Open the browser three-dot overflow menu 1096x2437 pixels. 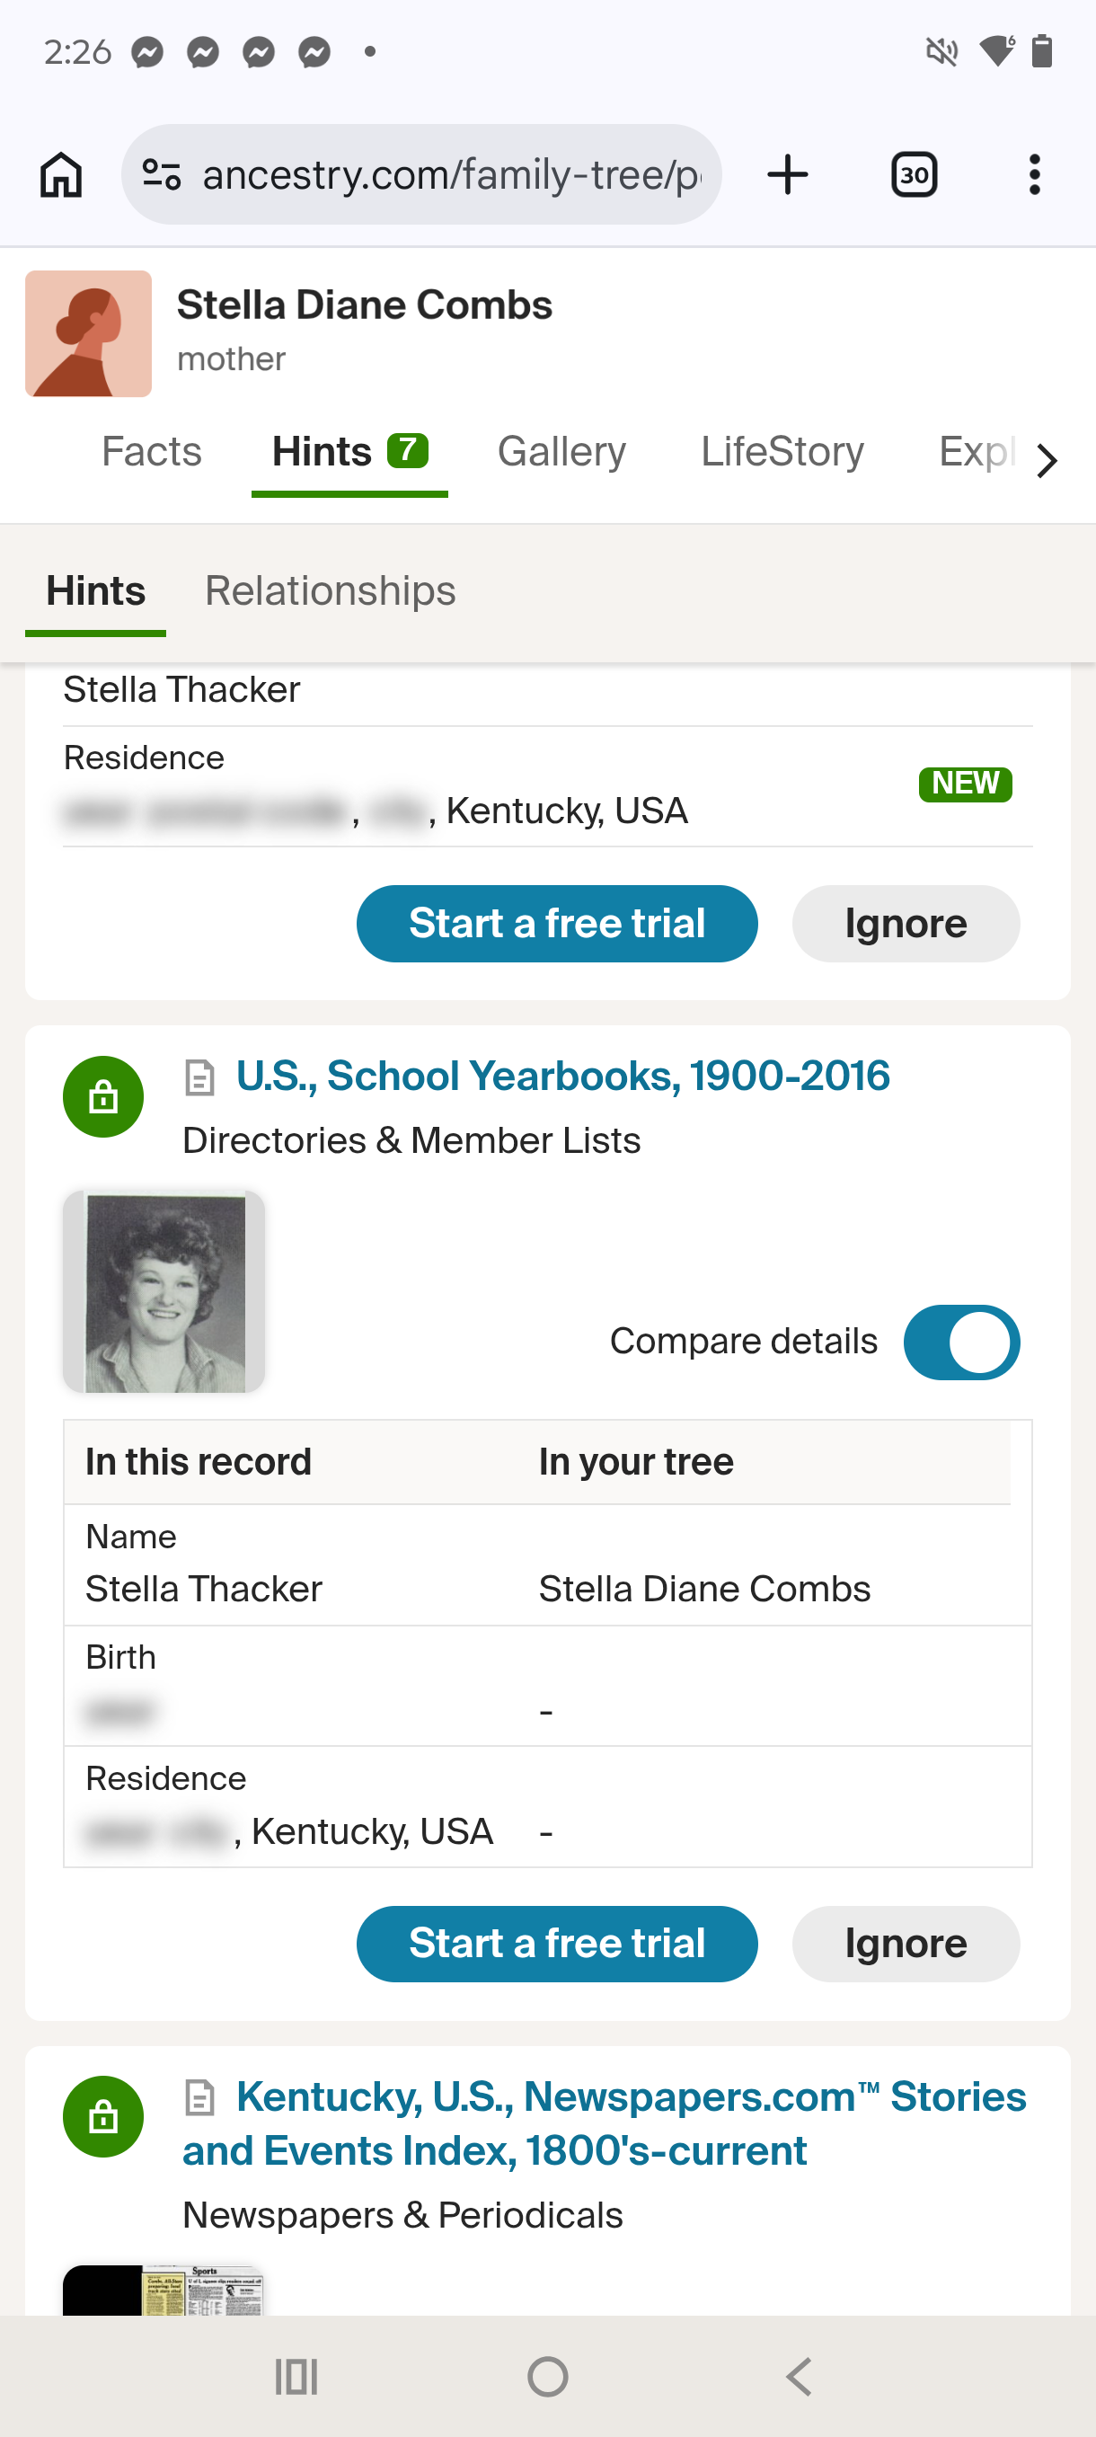[1035, 175]
